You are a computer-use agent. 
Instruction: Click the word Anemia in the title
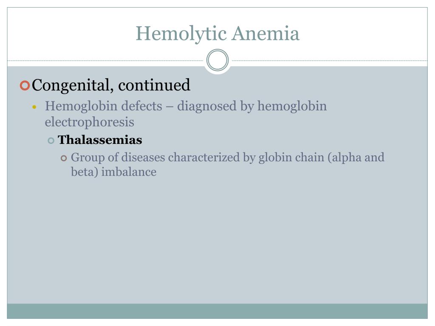click(x=266, y=33)
